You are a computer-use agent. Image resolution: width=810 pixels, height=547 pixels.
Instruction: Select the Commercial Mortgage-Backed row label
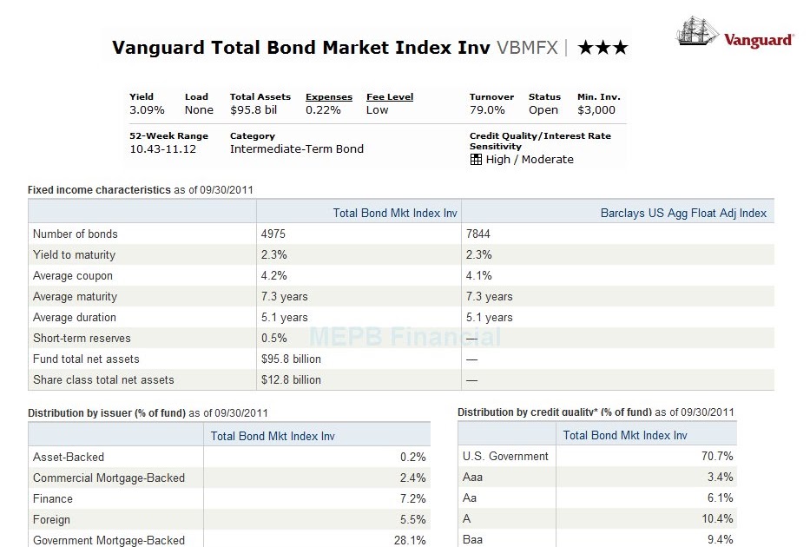tap(109, 478)
